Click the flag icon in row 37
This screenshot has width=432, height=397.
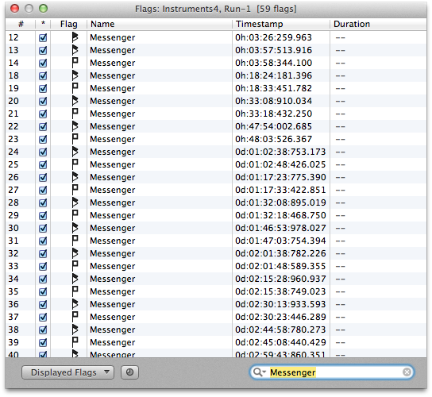click(75, 317)
